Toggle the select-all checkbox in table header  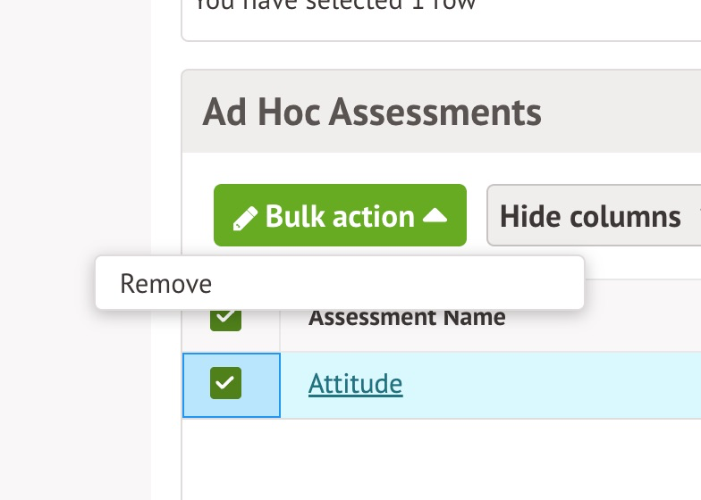point(225,316)
